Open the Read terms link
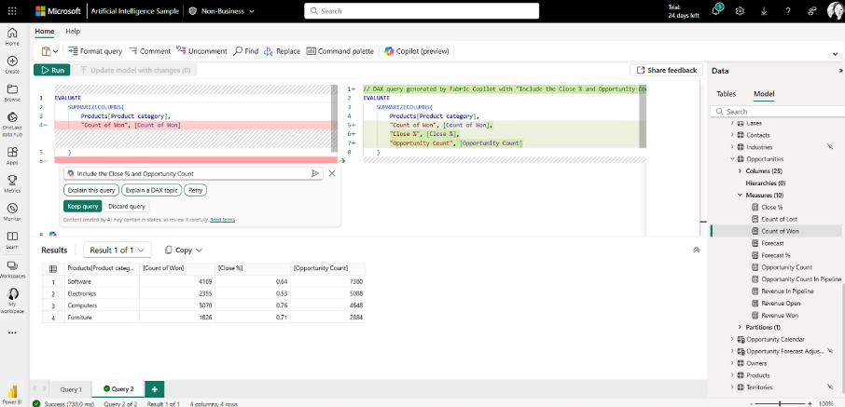845x407 pixels. click(x=223, y=220)
